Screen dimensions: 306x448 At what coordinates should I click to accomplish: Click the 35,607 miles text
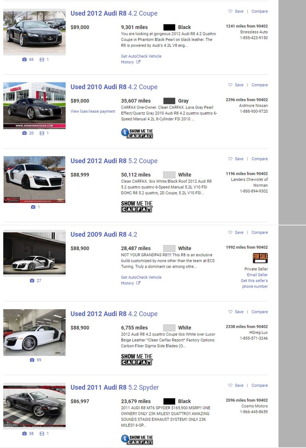click(136, 101)
